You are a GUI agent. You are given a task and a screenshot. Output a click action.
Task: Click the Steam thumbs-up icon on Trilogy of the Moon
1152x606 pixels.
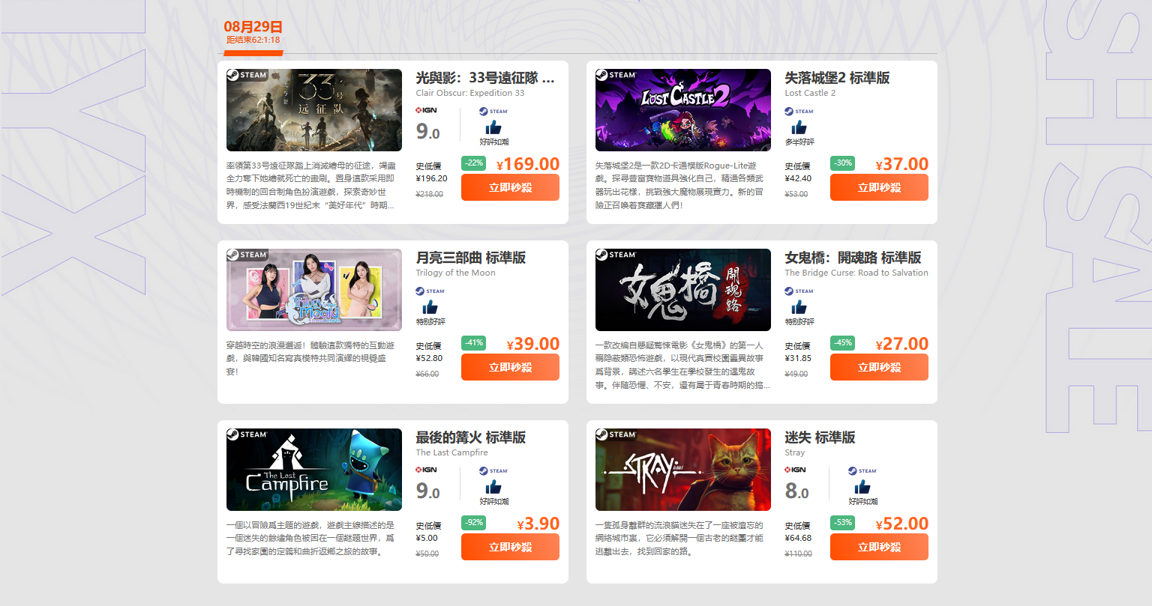click(430, 308)
